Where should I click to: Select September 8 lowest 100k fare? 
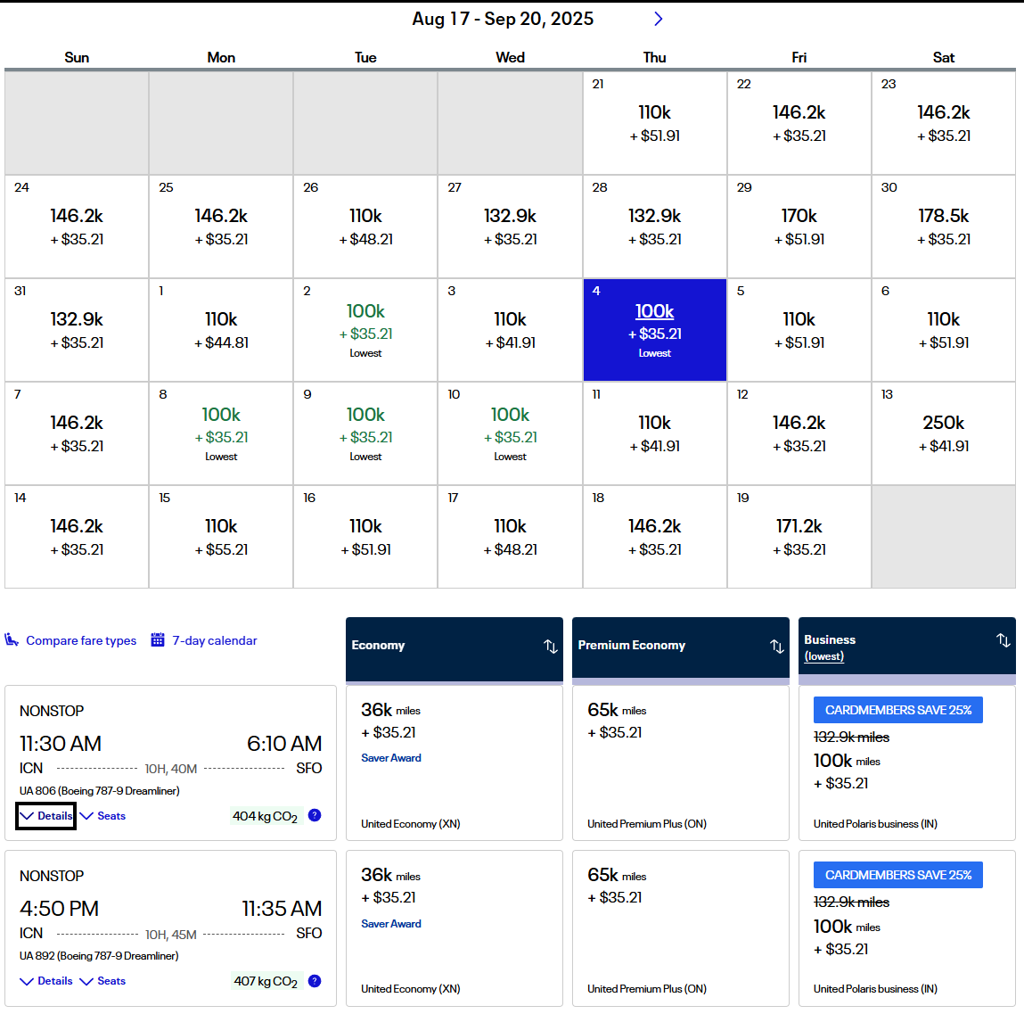221,433
